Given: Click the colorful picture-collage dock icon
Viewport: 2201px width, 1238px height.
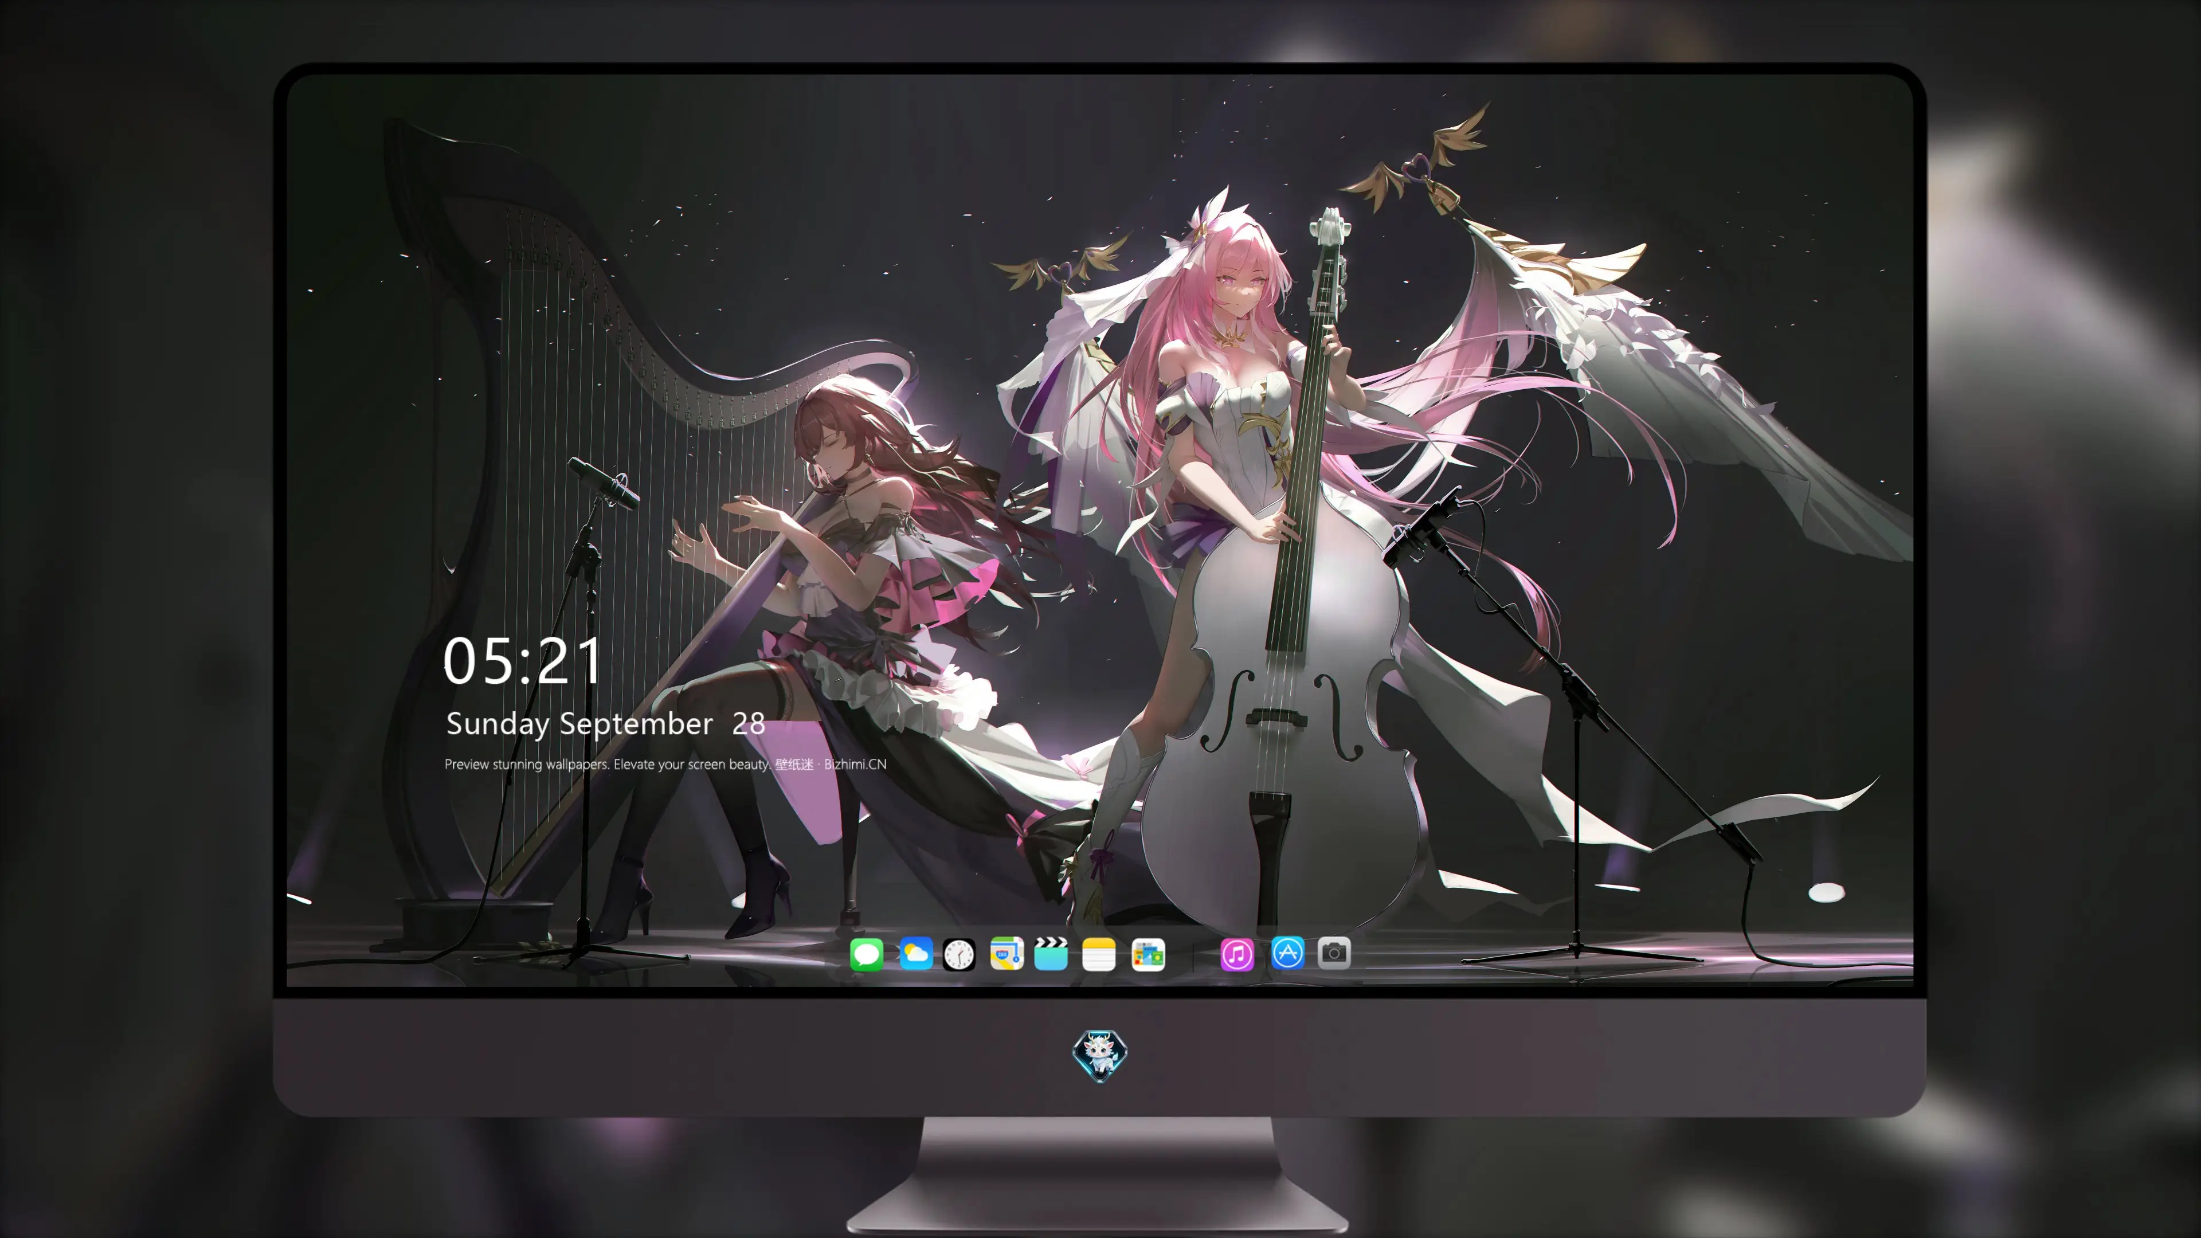Looking at the screenshot, I should click(x=1148, y=954).
